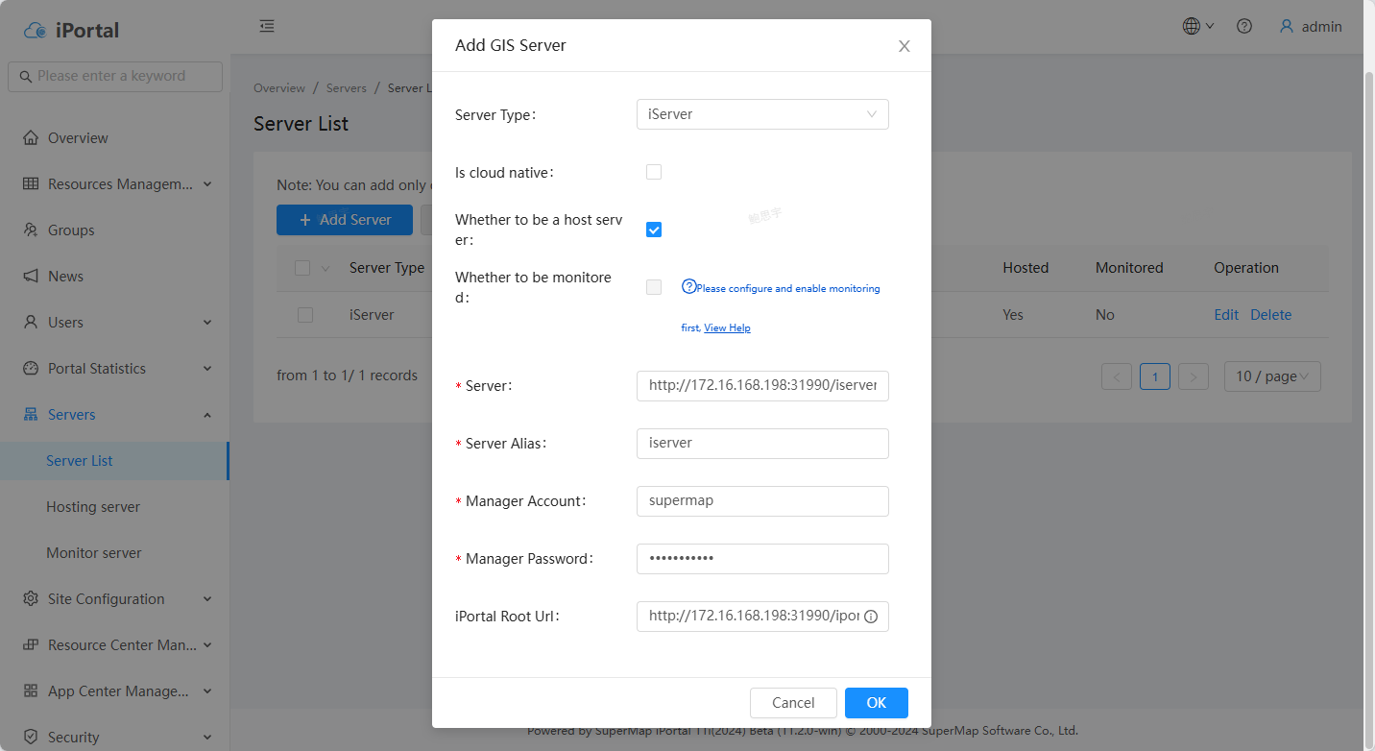
Task: Click the Overview breadcrumb link
Action: click(x=279, y=87)
